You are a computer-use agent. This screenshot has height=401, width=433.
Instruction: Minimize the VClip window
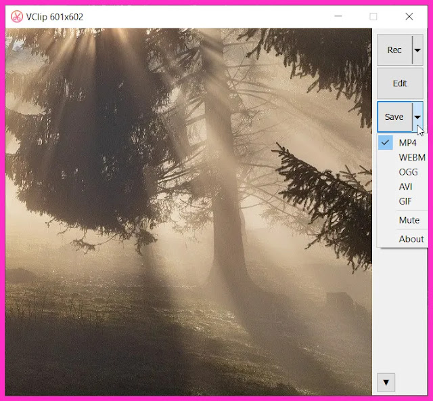(338, 16)
